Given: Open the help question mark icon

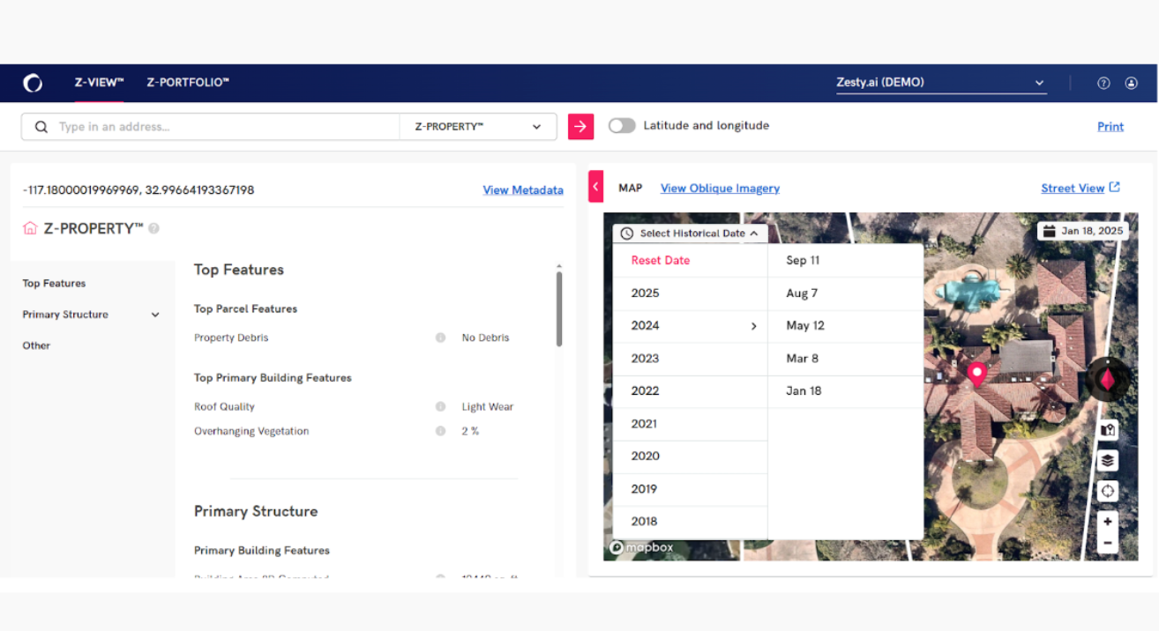Looking at the screenshot, I should click(1103, 83).
